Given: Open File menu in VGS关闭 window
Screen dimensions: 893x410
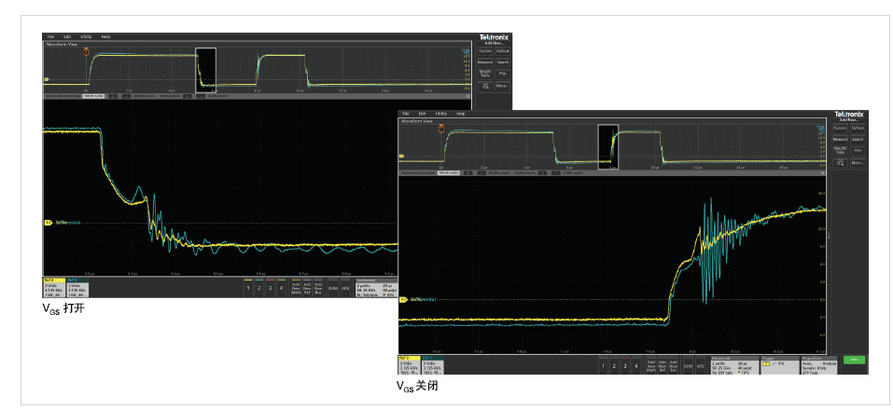Looking at the screenshot, I should [x=406, y=114].
